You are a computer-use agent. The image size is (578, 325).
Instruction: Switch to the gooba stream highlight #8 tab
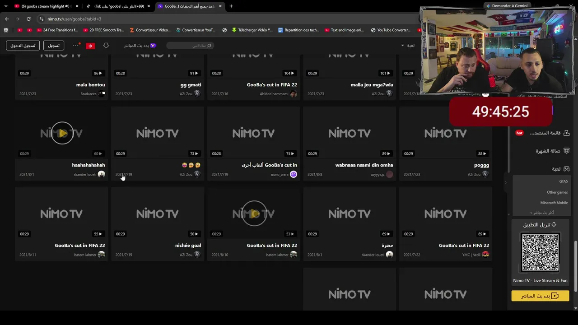coord(46,6)
